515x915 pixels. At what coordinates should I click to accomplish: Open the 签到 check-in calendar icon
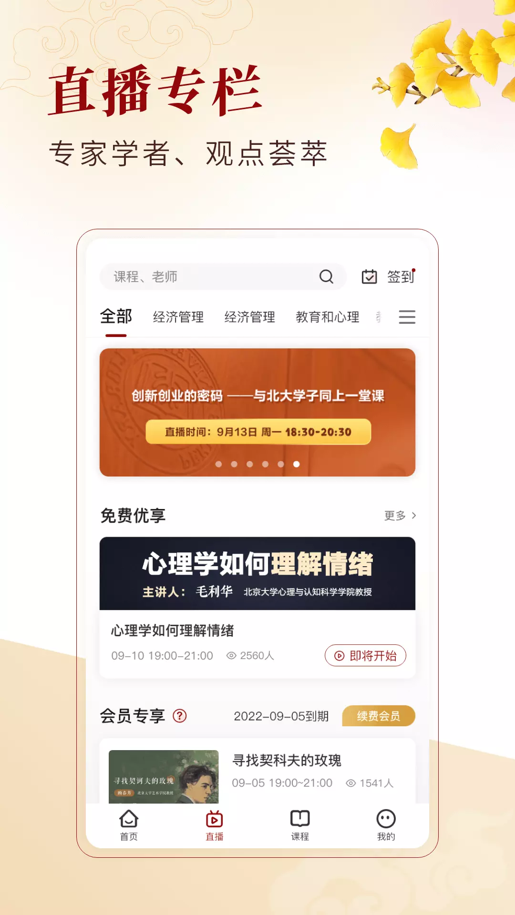(369, 276)
